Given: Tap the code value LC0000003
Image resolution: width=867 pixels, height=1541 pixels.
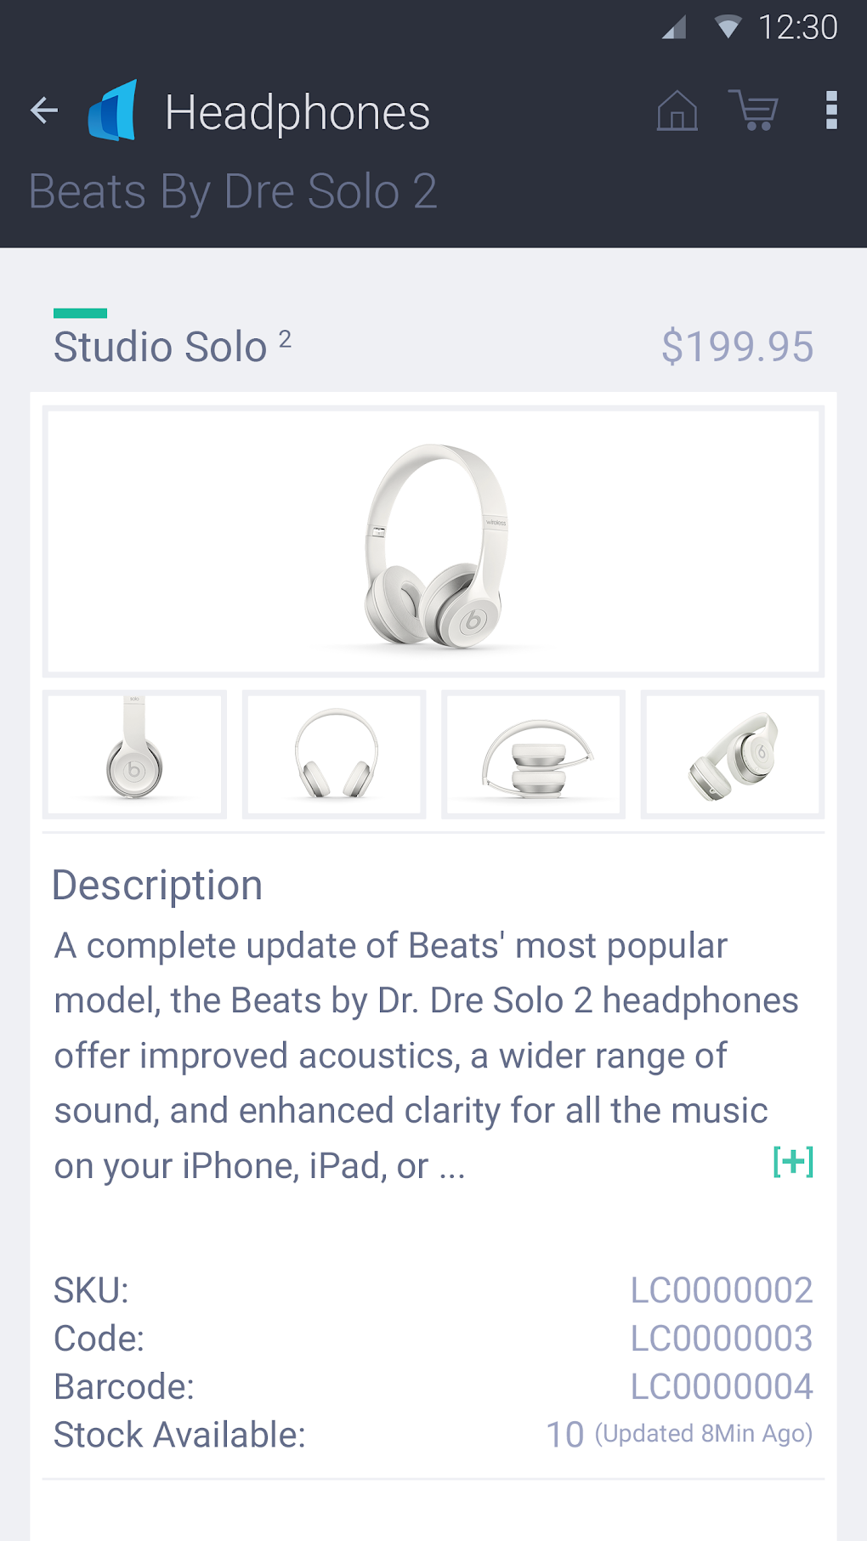Looking at the screenshot, I should (x=721, y=1339).
